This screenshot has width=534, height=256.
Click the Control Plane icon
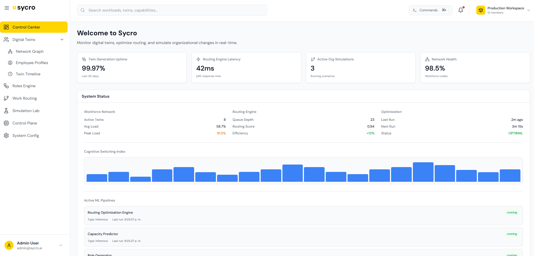click(7, 123)
